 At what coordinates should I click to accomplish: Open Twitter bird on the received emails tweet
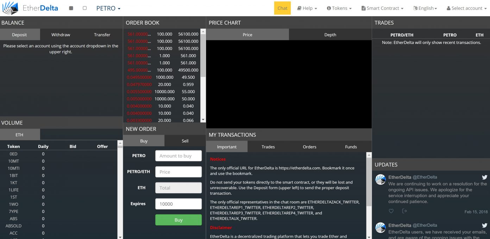[x=484, y=225]
